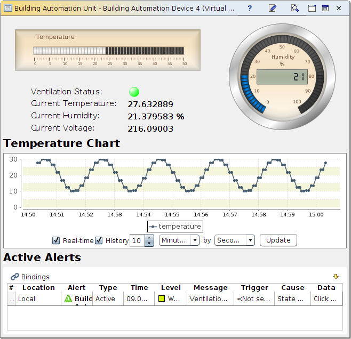The image size is (351, 339).
Task: Click the green Ventilation Status indicator
Action: (x=134, y=92)
